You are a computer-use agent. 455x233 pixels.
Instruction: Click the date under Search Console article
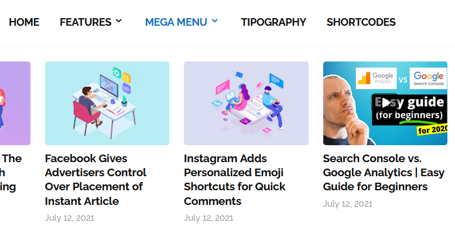point(348,204)
